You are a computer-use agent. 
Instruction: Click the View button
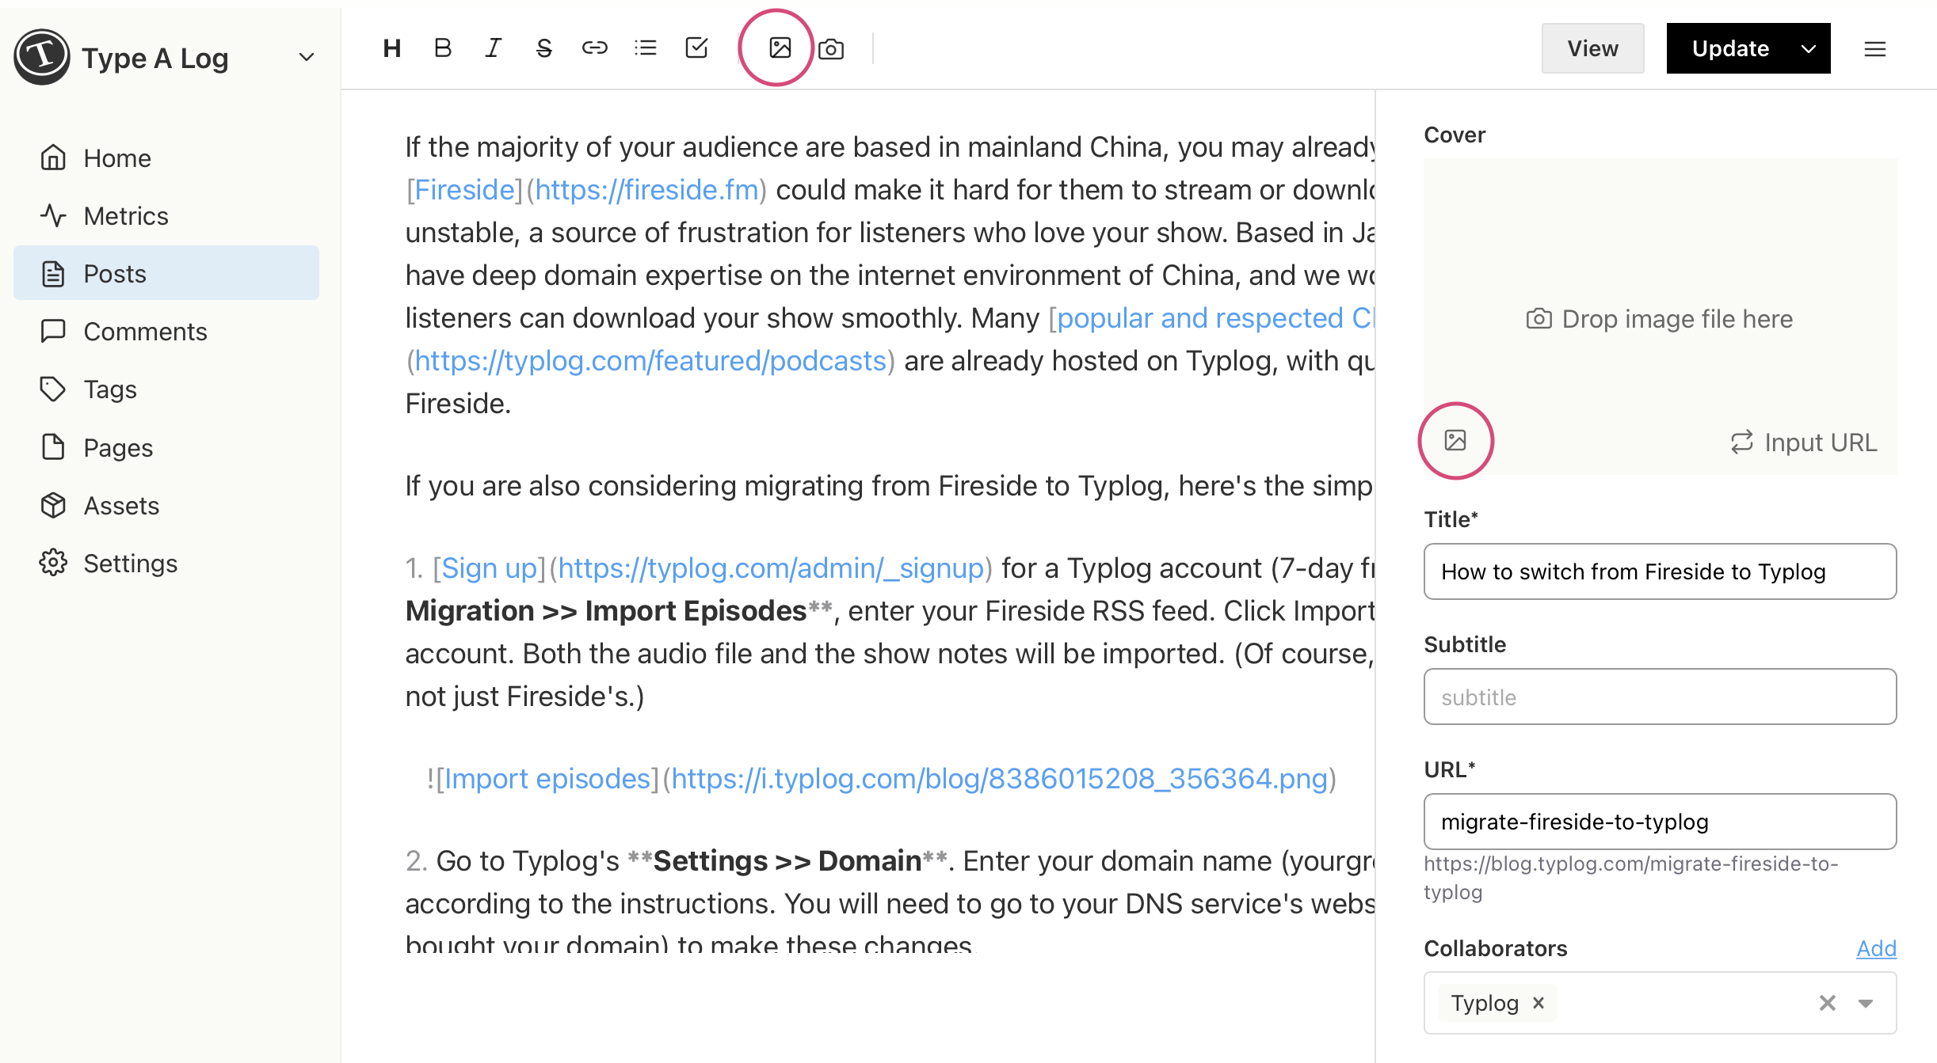pyautogui.click(x=1592, y=48)
